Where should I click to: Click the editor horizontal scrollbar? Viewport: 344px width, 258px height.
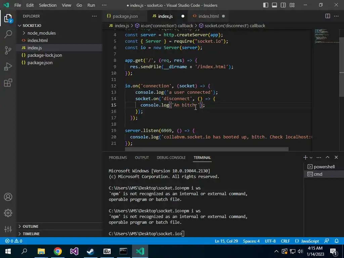[x=207, y=149]
